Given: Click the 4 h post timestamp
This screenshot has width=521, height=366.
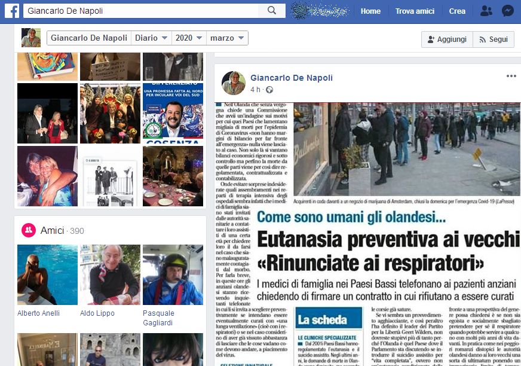Looking at the screenshot, I should (x=255, y=90).
